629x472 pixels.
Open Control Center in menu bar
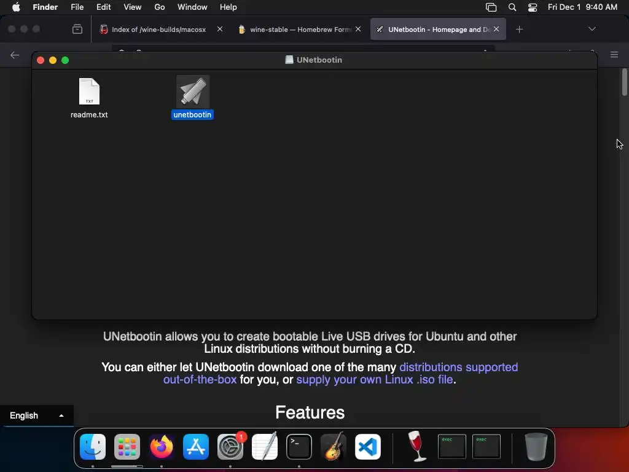533,7
